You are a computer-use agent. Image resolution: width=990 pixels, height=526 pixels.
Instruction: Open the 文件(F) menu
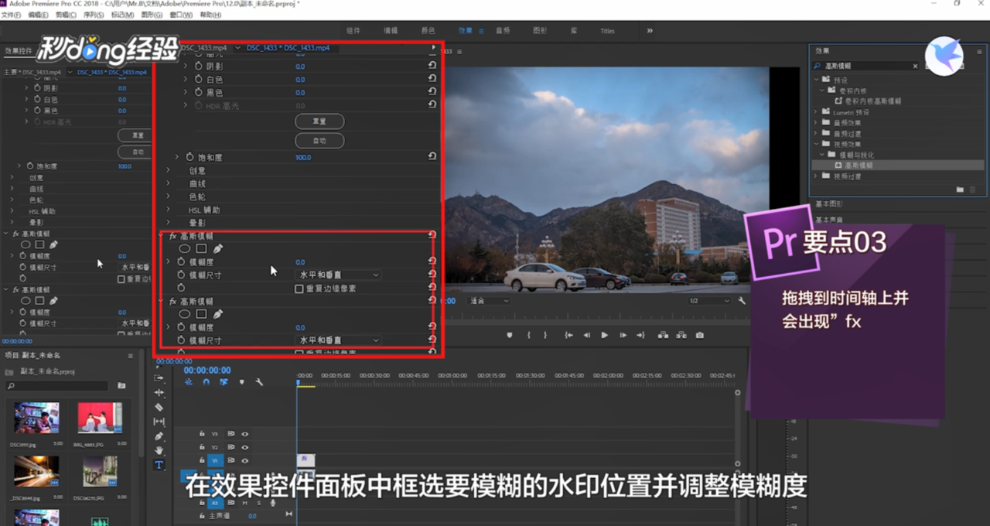click(11, 15)
